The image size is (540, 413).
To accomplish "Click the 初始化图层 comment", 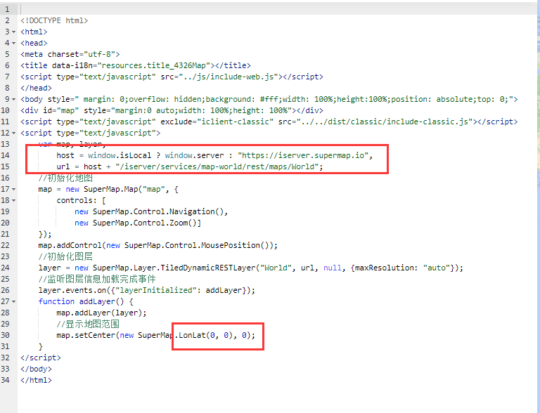I will pos(65,257).
